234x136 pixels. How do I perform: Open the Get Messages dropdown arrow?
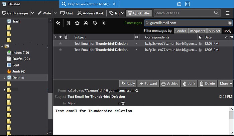[32, 13]
